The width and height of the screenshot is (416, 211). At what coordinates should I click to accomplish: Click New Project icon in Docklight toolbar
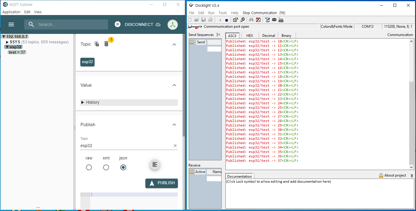(x=190, y=20)
